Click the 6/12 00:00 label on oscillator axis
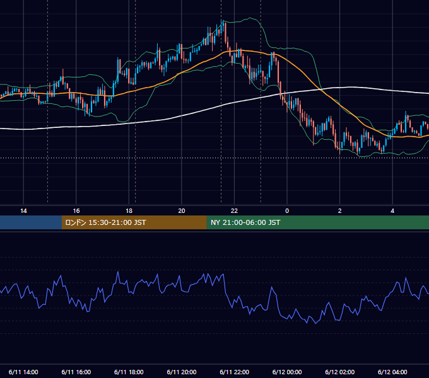Screen dimensions: 429x378 point(287,372)
